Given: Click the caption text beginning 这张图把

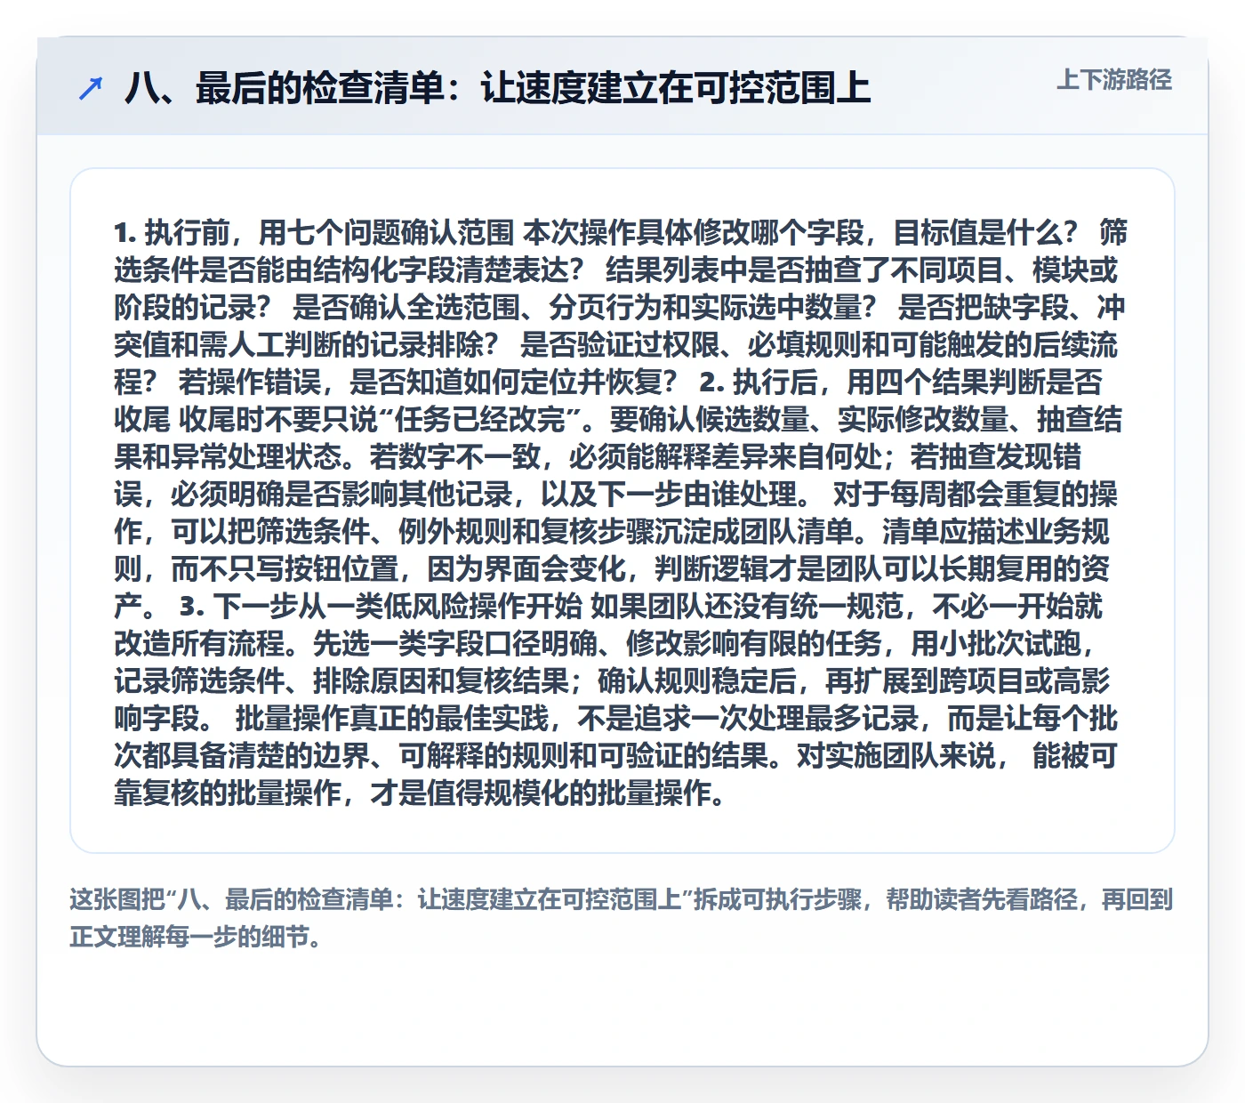Looking at the screenshot, I should click(x=622, y=918).
